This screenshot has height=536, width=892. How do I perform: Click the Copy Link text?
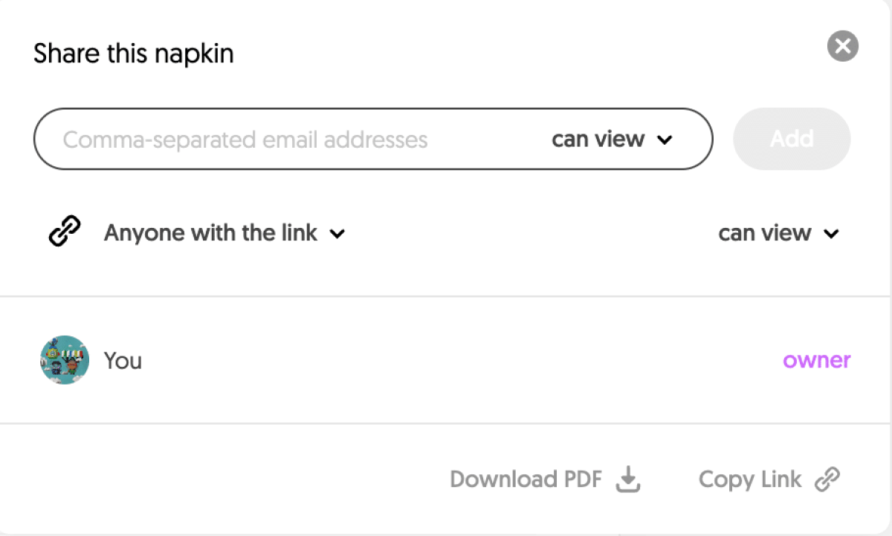click(x=750, y=480)
